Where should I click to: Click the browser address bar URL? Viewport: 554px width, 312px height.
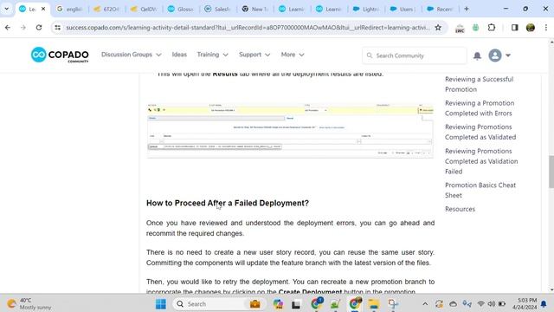pos(248,28)
